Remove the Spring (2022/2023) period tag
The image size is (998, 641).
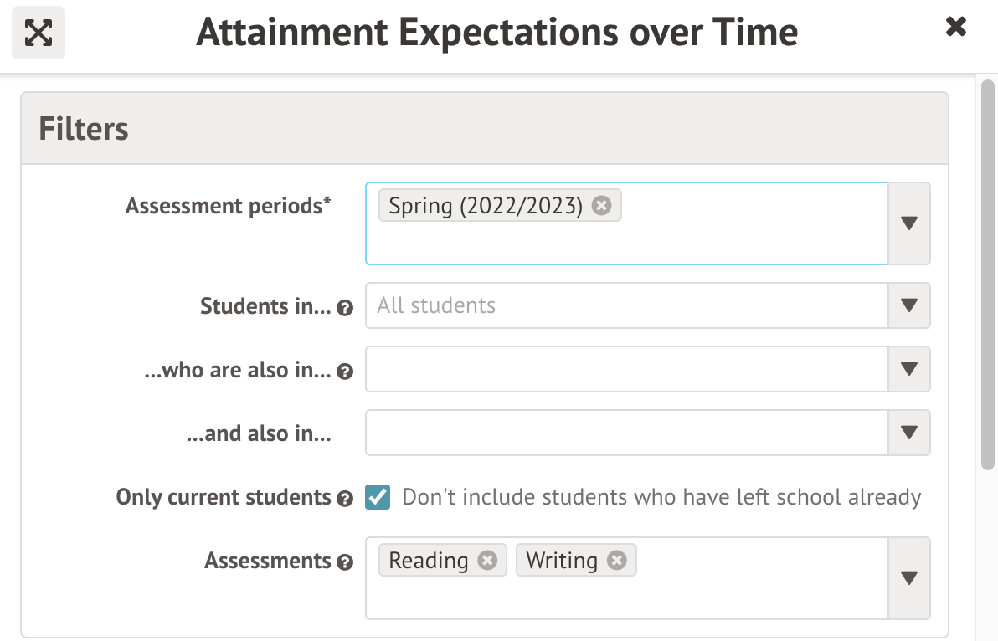(601, 205)
